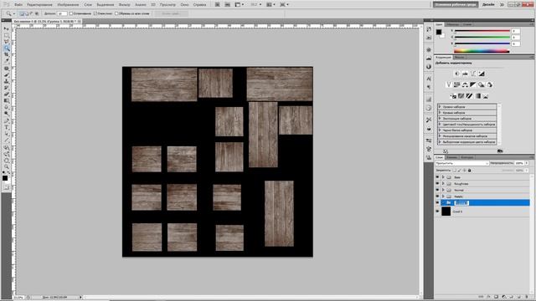This screenshot has height=301, width=536.
Task: Select the Eyedropper tool
Action: 7,61
